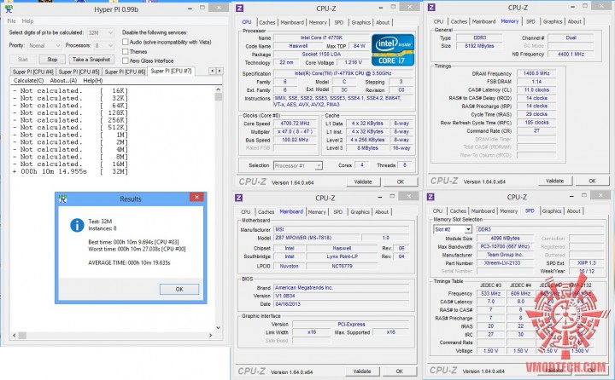Click the horizontal scrollbar left arrow in Super PI
Image resolution: width=615 pixels, height=380 pixels.
click(15, 336)
